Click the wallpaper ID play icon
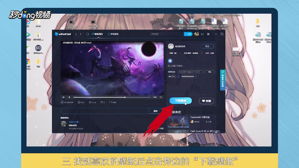The width and height of the screenshot is (299, 168). (x=62, y=102)
